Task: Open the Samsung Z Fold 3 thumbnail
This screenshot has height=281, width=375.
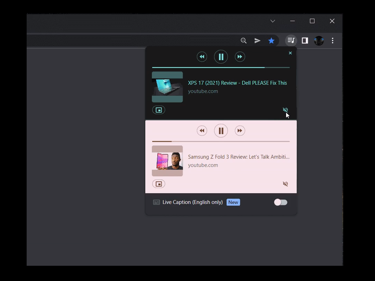Action: pos(167,161)
